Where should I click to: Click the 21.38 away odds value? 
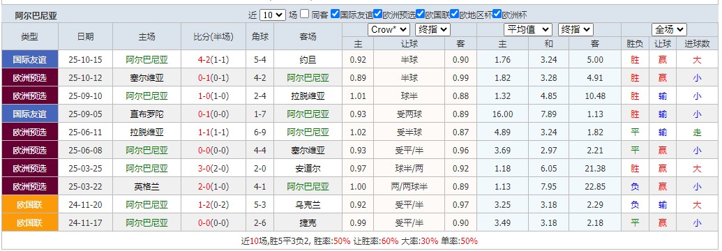pos(595,169)
